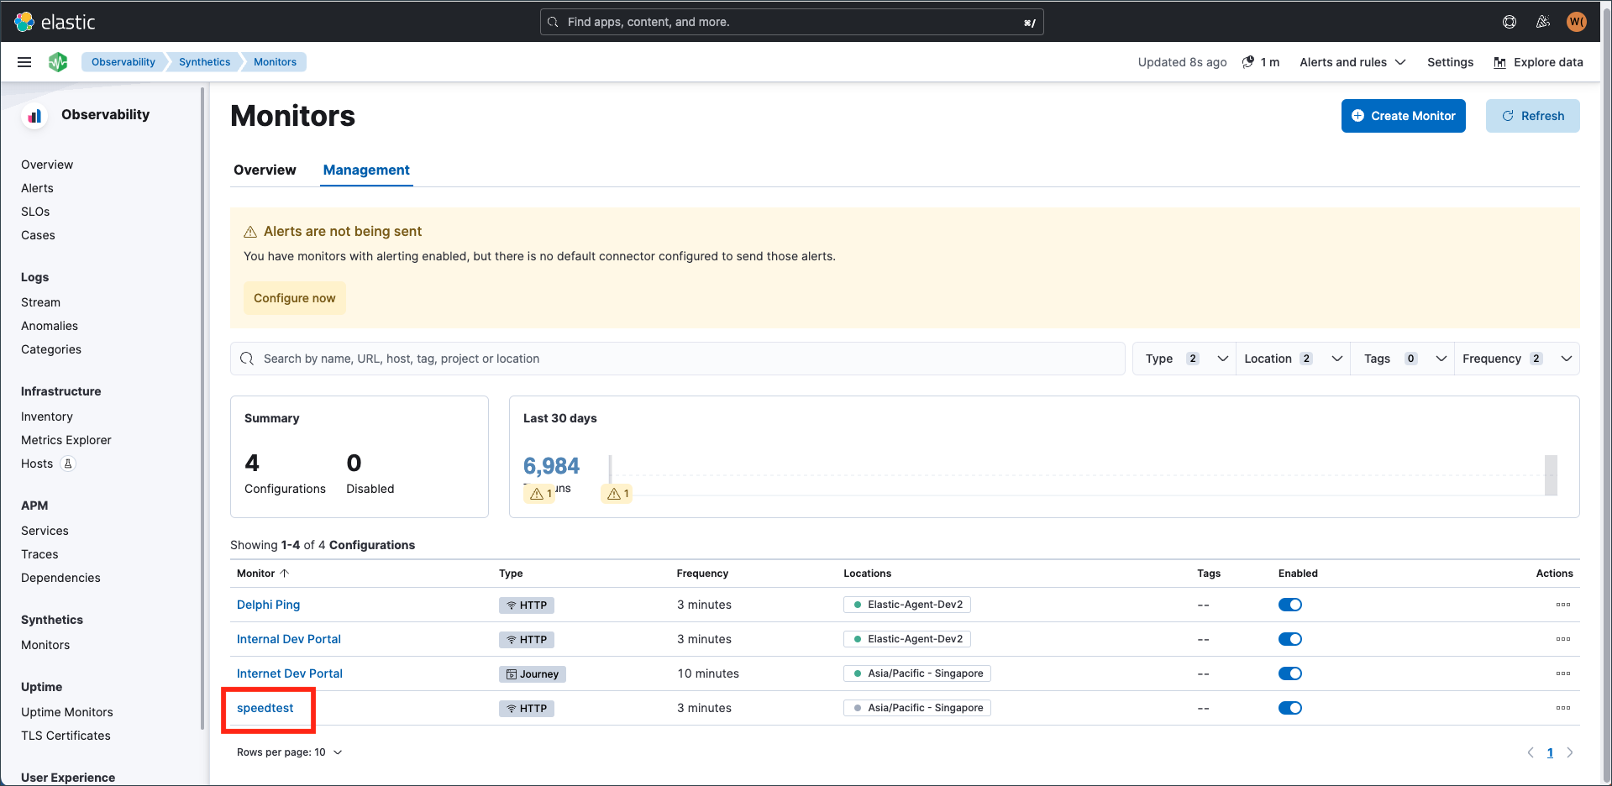
Task: Toggle Internal Dev Portal monitor enabled switch
Action: (1289, 639)
